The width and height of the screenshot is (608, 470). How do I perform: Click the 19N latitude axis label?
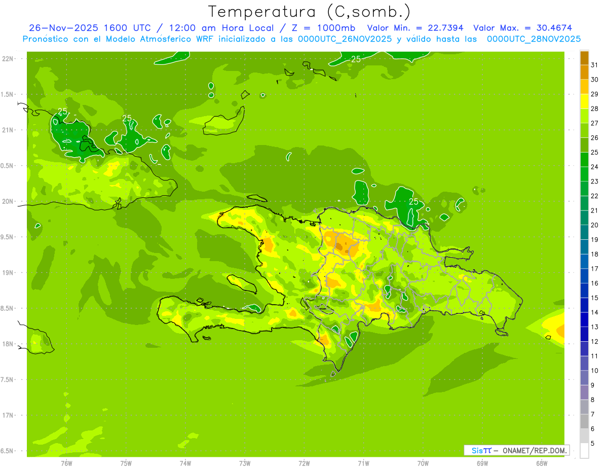click(x=8, y=273)
